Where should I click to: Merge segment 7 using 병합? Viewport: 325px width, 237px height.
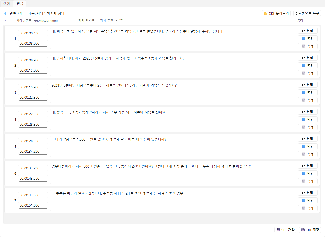[x=308, y=201]
